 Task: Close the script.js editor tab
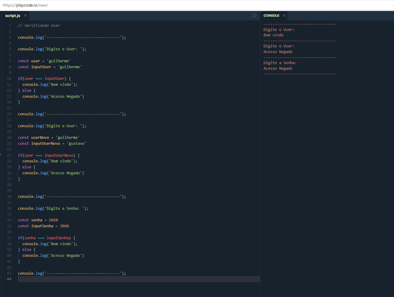[25, 15]
